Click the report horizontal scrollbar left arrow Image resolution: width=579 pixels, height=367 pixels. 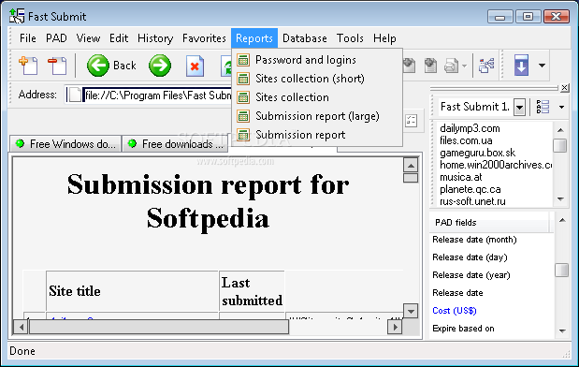tap(21, 327)
